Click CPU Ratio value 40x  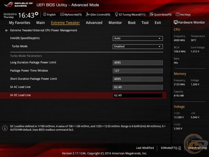(x=176, y=63)
